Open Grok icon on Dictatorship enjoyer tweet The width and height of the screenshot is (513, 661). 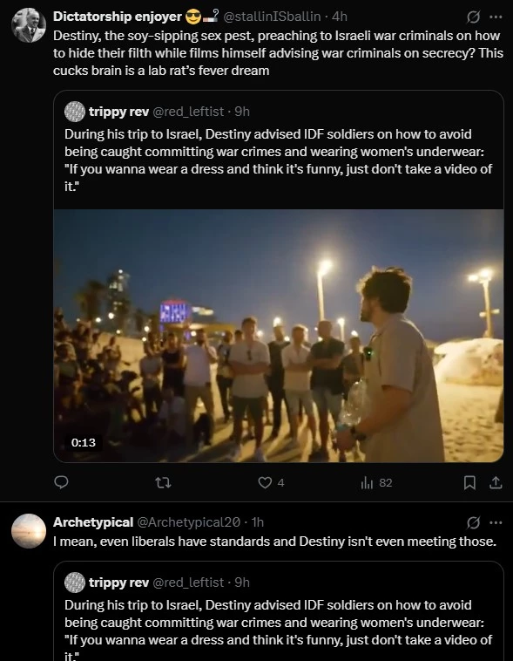click(473, 17)
